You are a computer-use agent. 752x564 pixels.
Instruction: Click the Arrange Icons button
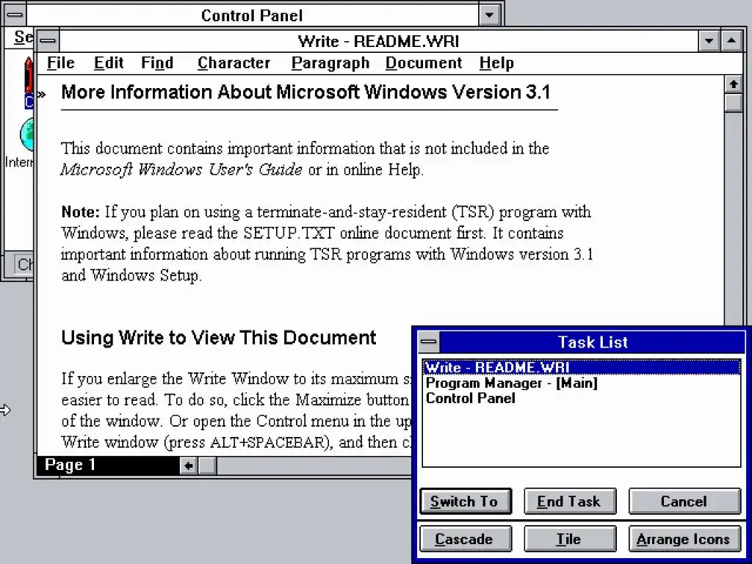[x=684, y=538]
